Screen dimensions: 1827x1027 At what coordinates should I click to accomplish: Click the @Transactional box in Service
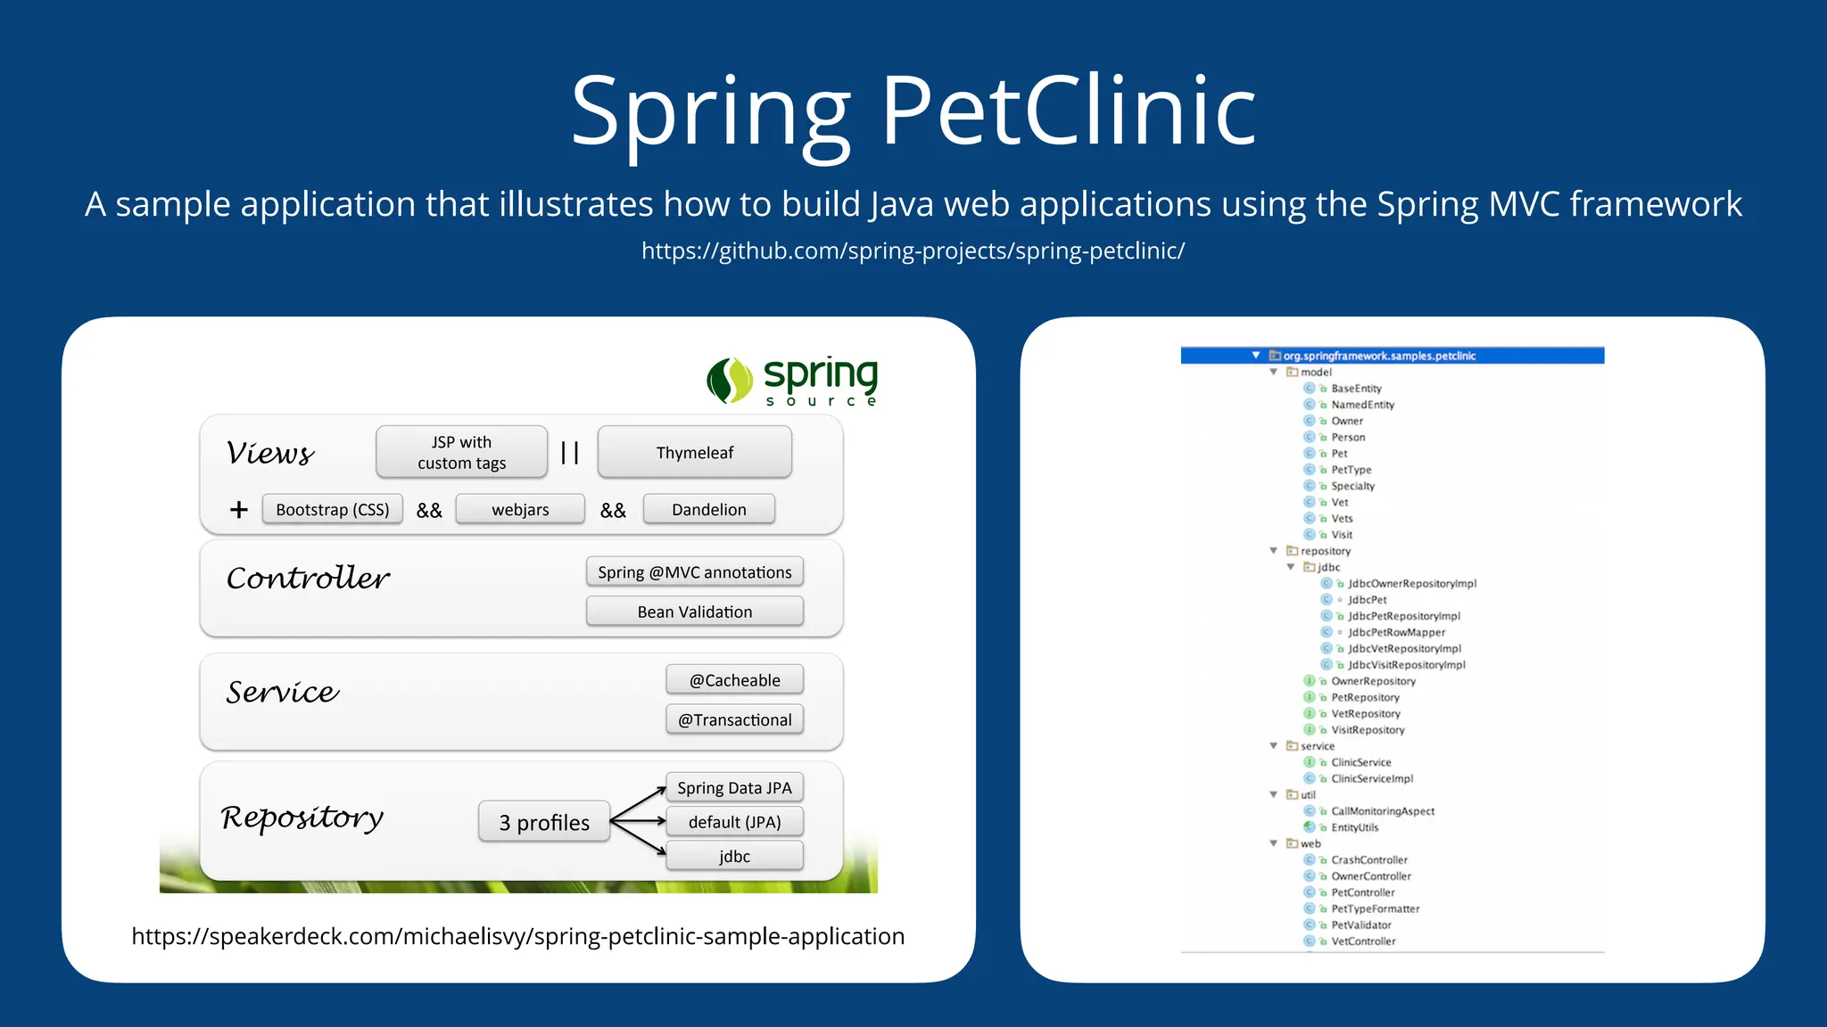click(735, 719)
